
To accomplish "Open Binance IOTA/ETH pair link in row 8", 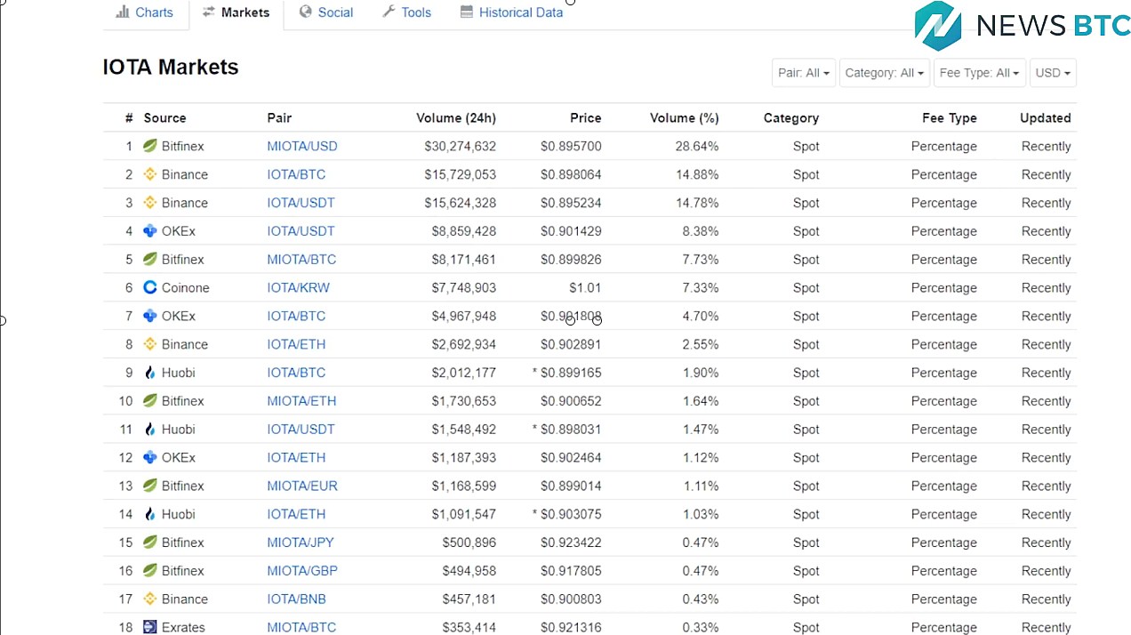I will click(296, 344).
